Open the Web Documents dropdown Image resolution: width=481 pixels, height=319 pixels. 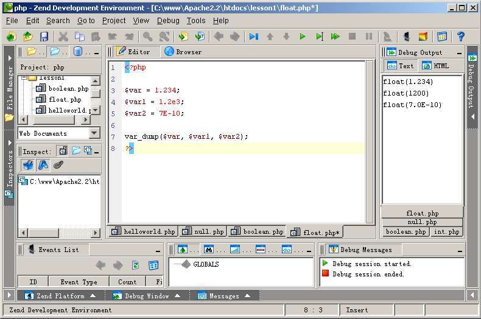pyautogui.click(x=94, y=133)
